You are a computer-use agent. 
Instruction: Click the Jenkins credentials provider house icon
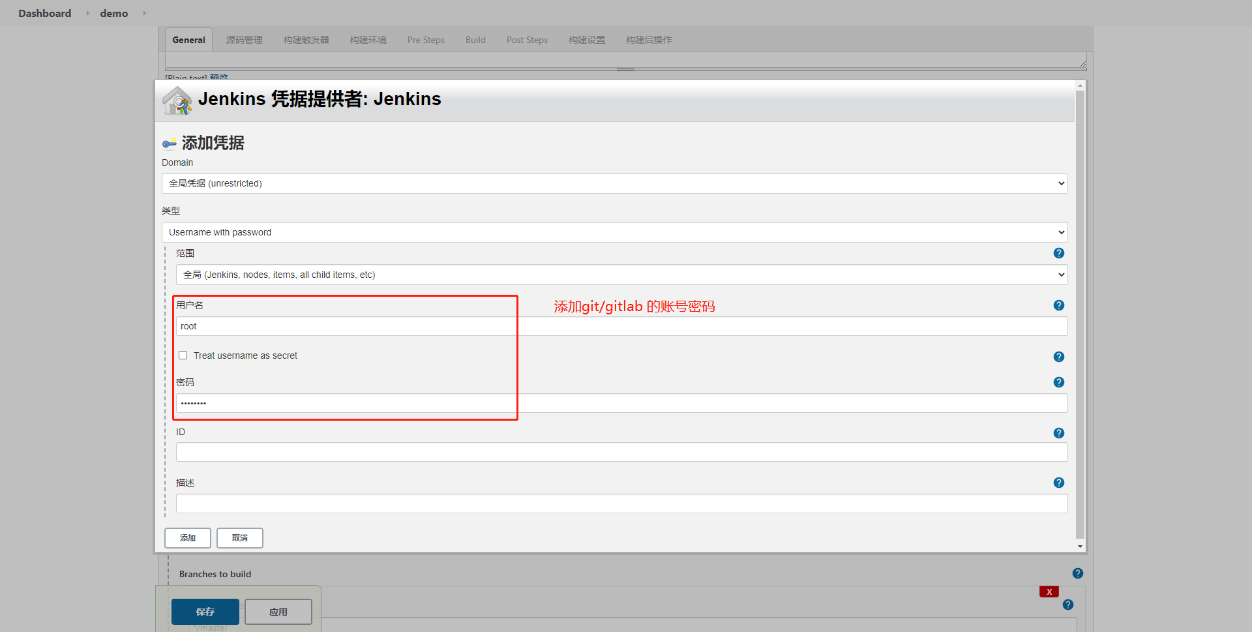[177, 100]
